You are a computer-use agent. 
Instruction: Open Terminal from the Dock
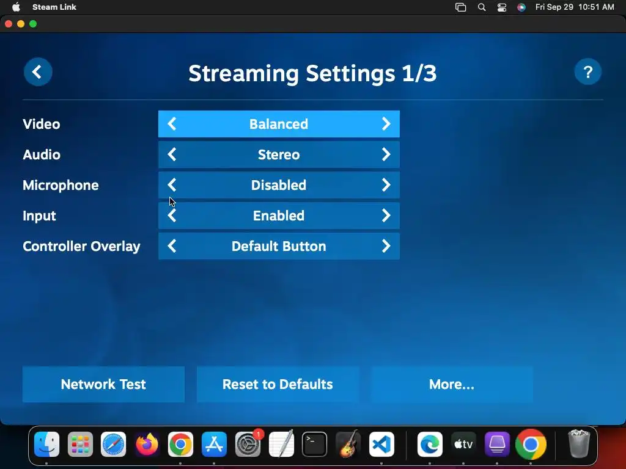pyautogui.click(x=315, y=445)
